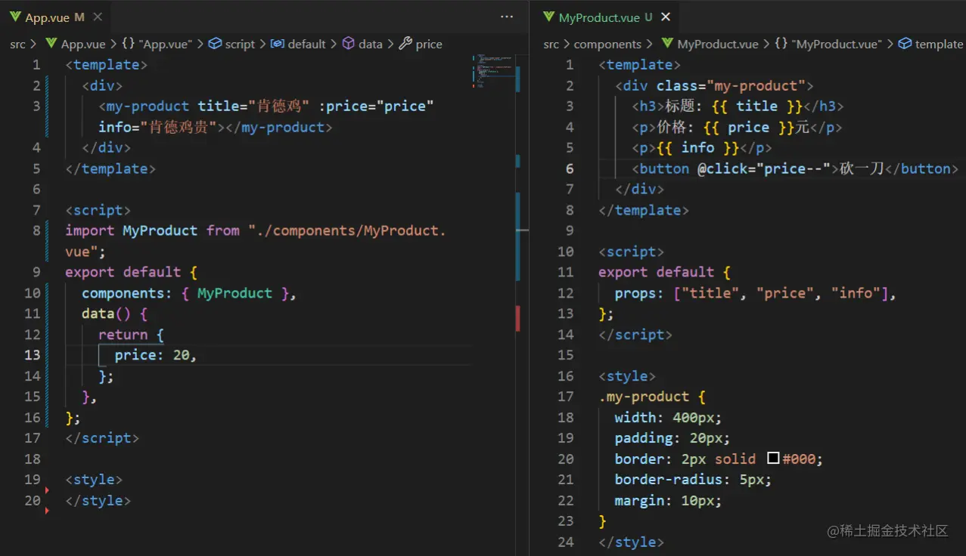This screenshot has width=966, height=556.
Task: Open the App.vue file breadcrumb with Vue icon
Action: click(75, 44)
